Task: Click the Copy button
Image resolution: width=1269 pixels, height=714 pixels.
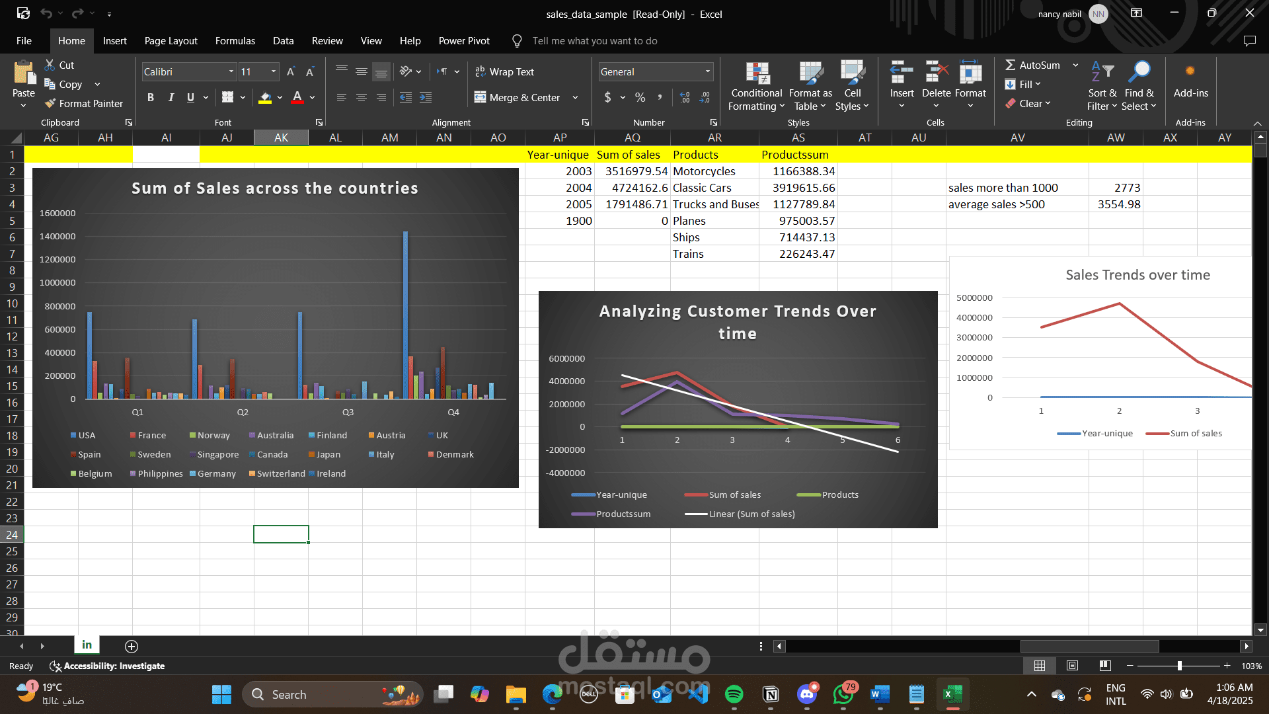Action: point(63,84)
